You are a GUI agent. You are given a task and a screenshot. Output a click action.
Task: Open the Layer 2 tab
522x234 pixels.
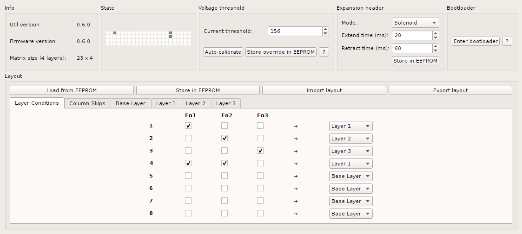pos(196,103)
